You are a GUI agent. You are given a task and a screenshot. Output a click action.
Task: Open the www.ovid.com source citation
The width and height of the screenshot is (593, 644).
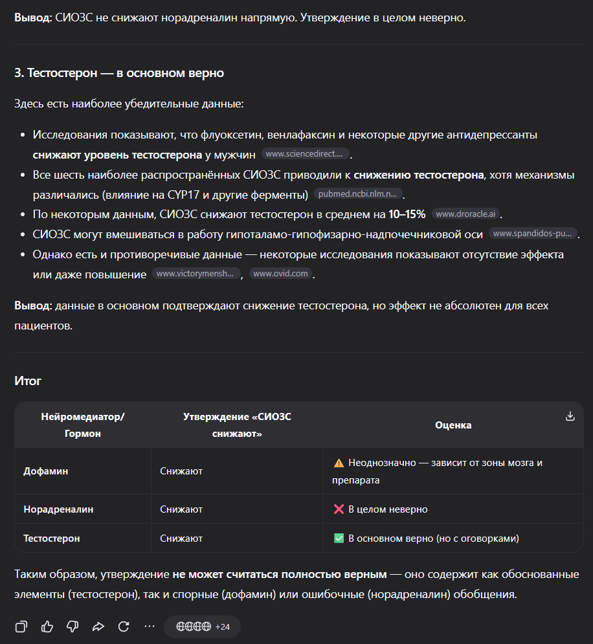click(x=280, y=274)
